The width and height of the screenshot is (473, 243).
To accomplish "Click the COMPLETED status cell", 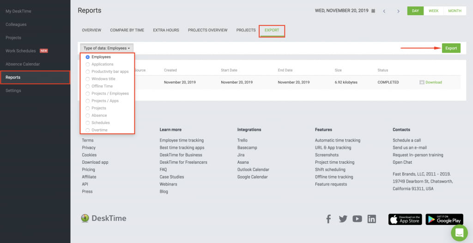I will [388, 82].
